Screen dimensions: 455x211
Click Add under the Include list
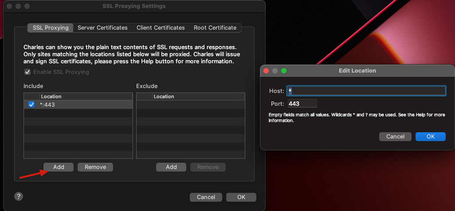point(59,167)
